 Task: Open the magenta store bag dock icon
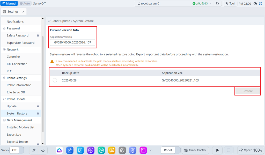(143, 150)
